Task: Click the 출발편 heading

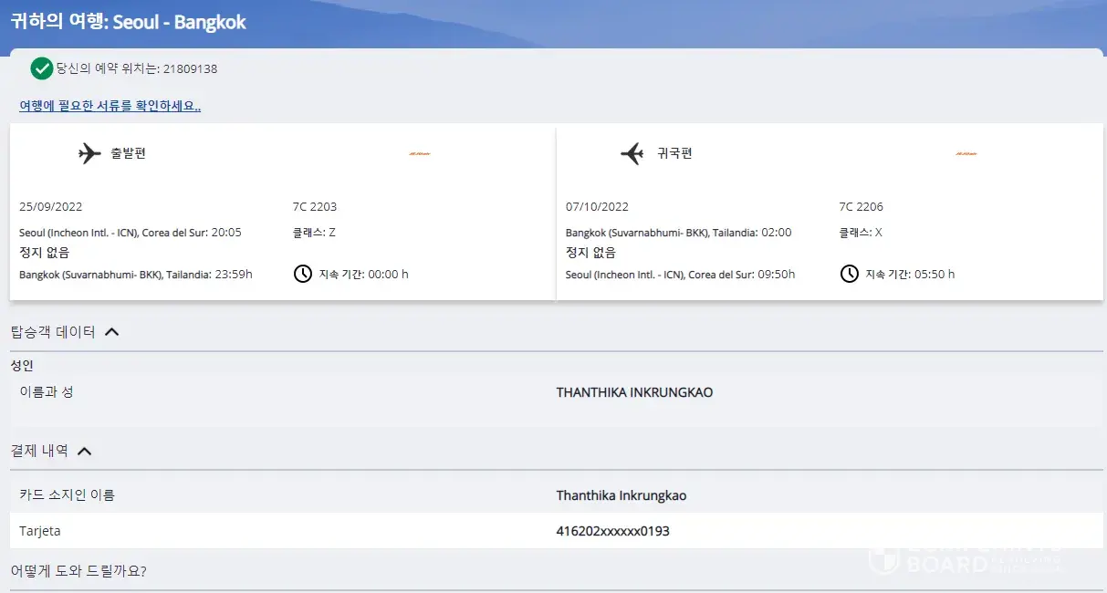Action: pyautogui.click(x=129, y=153)
